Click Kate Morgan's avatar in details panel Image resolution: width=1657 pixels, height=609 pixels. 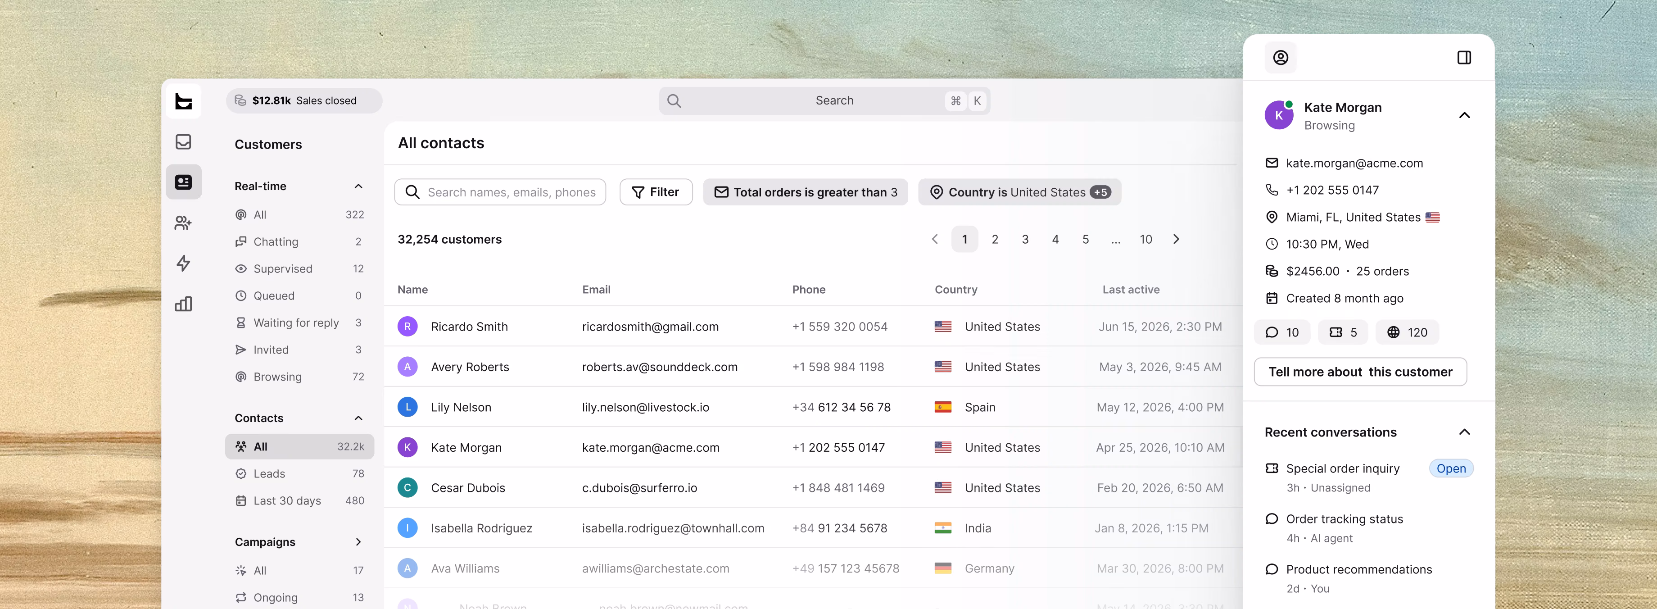tap(1279, 115)
